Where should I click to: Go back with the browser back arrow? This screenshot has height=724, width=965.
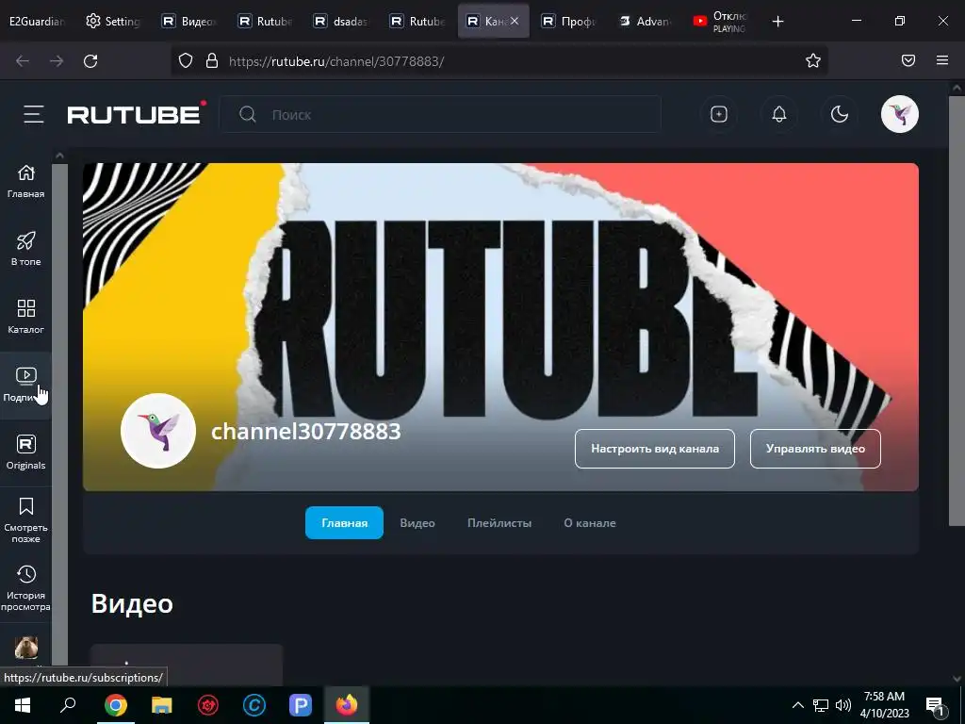coord(23,61)
